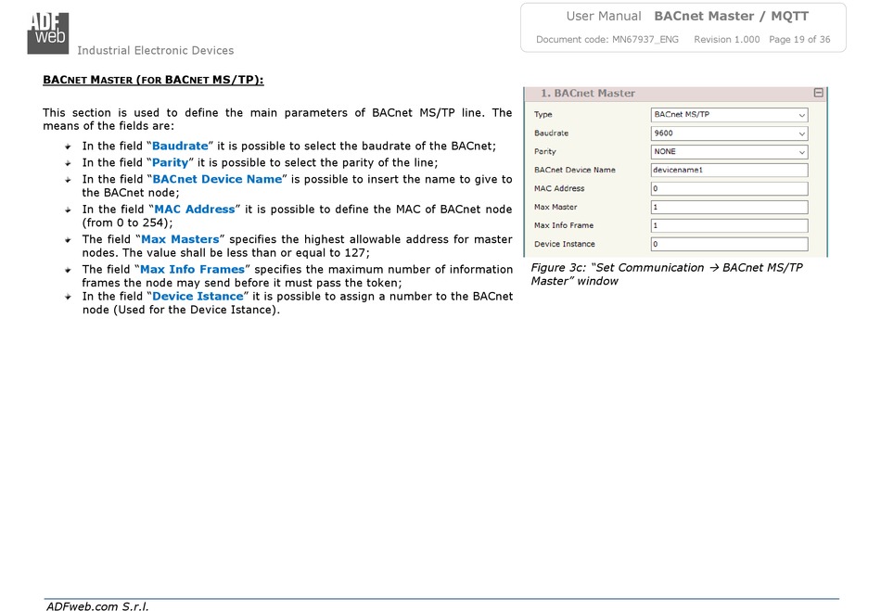Click the blue Baudrate term in the bullet list
This screenshot has height=611, width=881.
click(x=180, y=146)
